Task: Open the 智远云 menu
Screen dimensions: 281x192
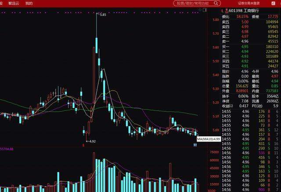Action: [14, 3]
